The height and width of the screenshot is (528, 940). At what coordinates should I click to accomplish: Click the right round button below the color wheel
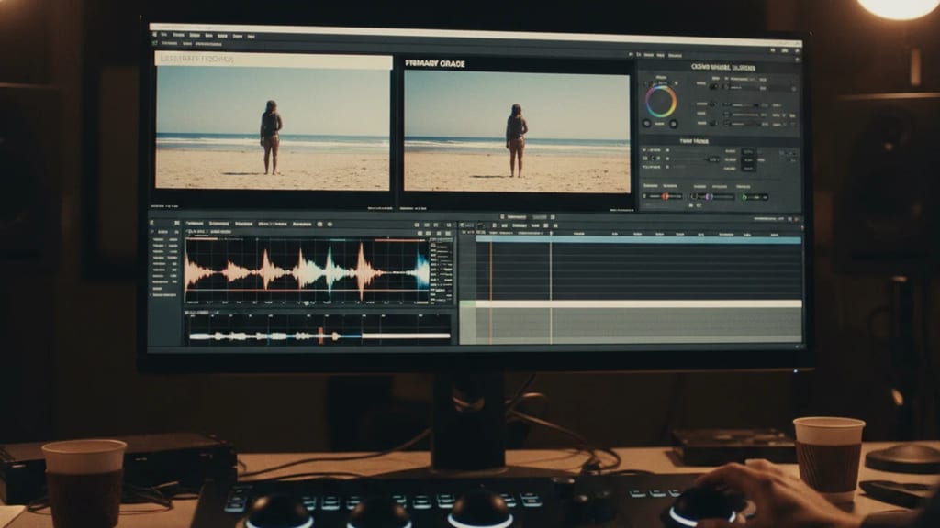click(x=673, y=124)
